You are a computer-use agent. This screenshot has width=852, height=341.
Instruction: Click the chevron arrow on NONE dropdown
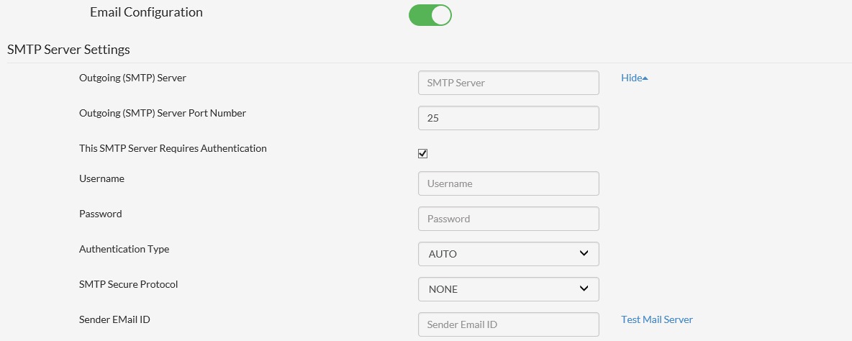point(584,289)
